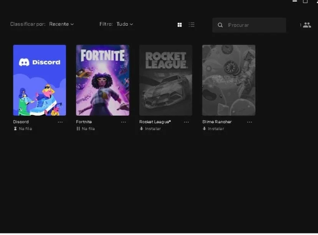Click Na fila status under Discord
The width and height of the screenshot is (318, 235).
[x=25, y=129]
